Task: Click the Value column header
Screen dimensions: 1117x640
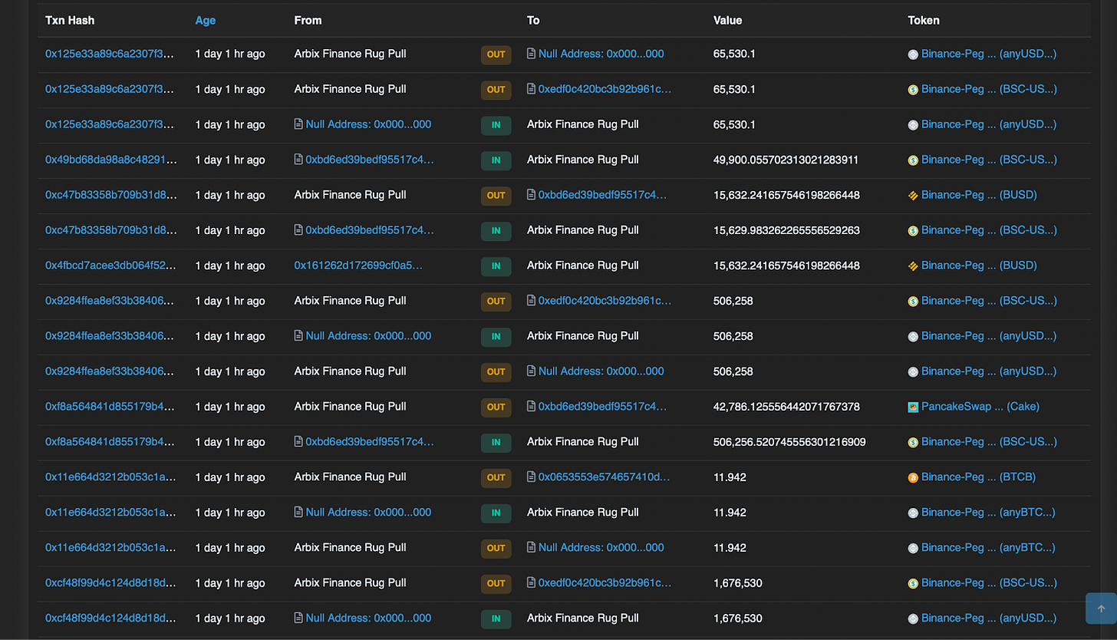Action: (x=728, y=21)
